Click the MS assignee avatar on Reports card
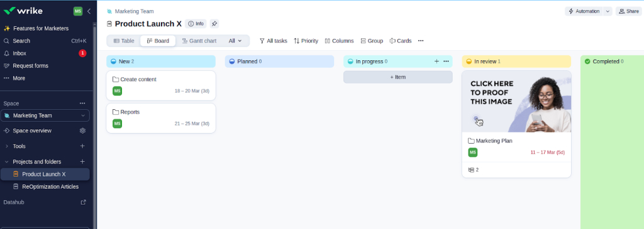The image size is (644, 229). point(118,124)
